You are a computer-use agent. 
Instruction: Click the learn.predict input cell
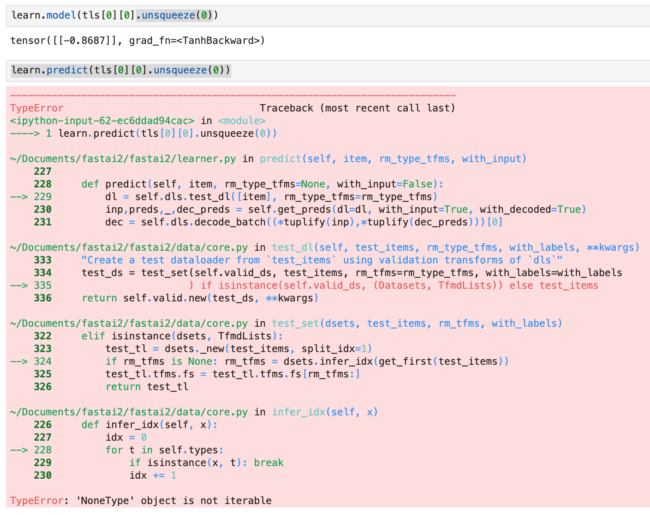tap(120, 70)
